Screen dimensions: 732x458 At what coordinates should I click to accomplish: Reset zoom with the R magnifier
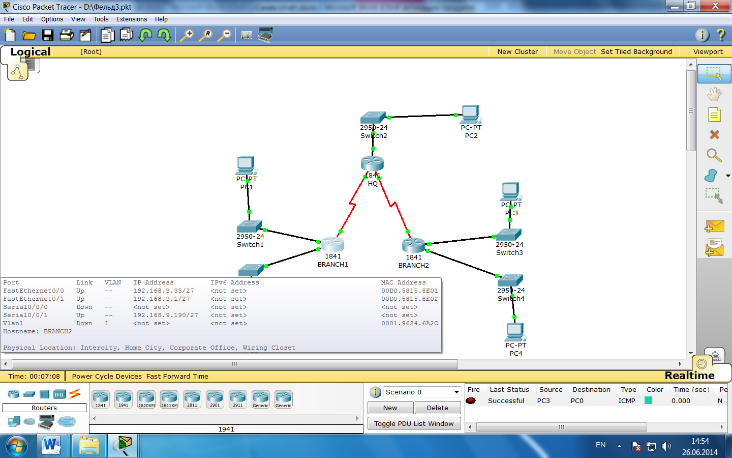[205, 35]
